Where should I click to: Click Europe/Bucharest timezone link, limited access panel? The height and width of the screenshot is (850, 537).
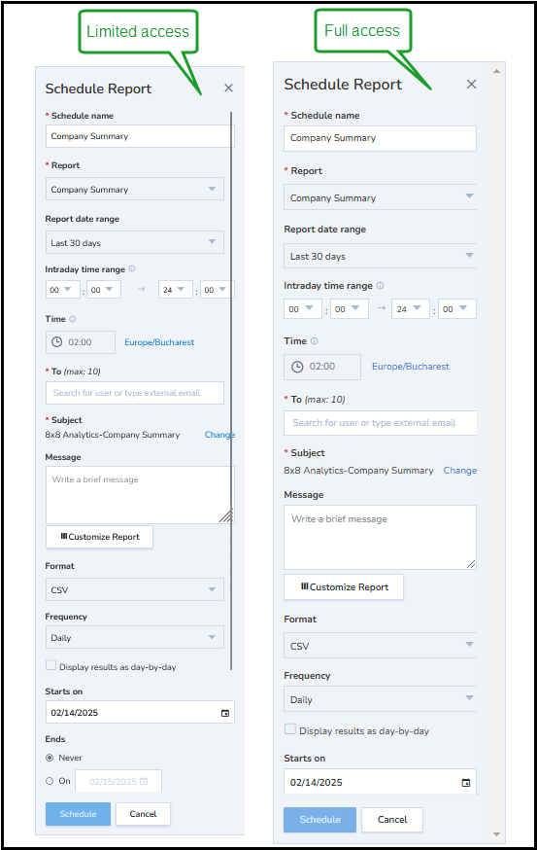159,342
